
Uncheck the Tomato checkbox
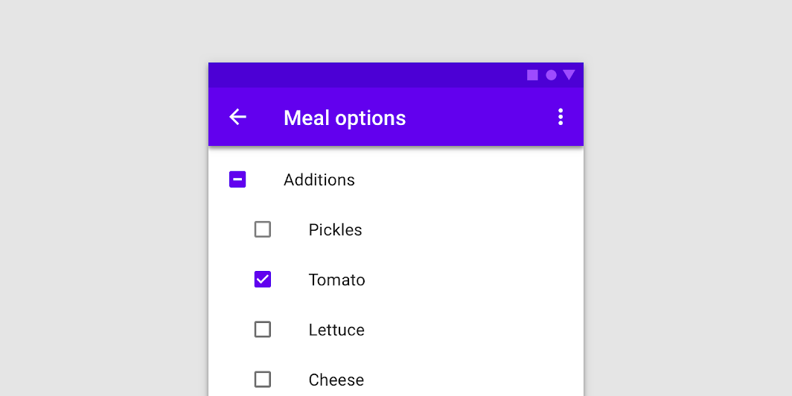coord(263,279)
